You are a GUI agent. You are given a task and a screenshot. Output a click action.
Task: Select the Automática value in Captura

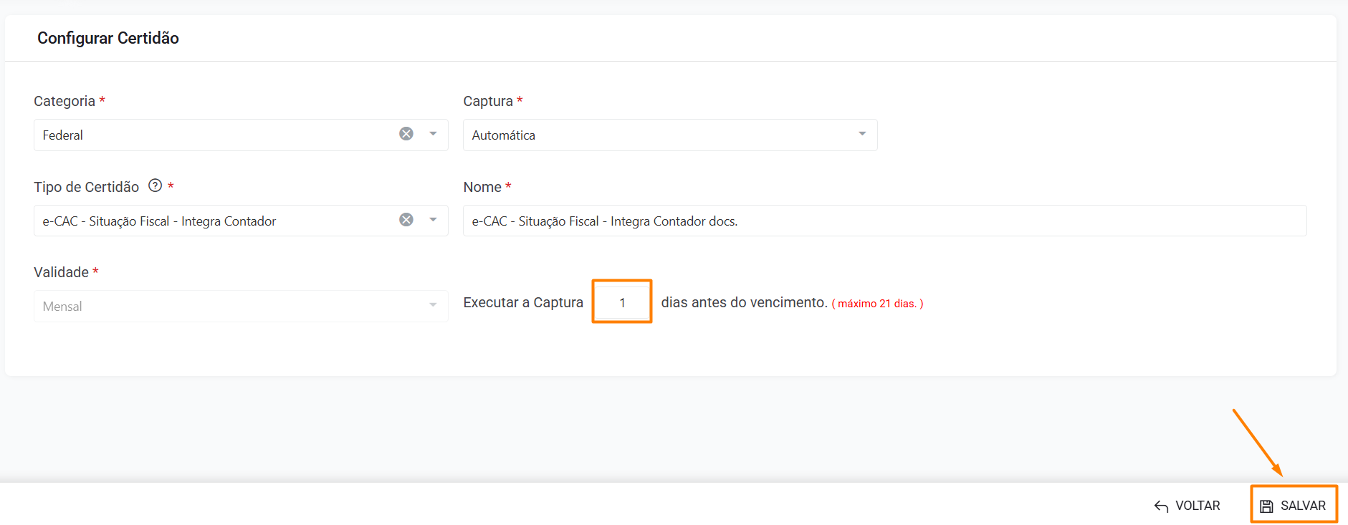[504, 135]
